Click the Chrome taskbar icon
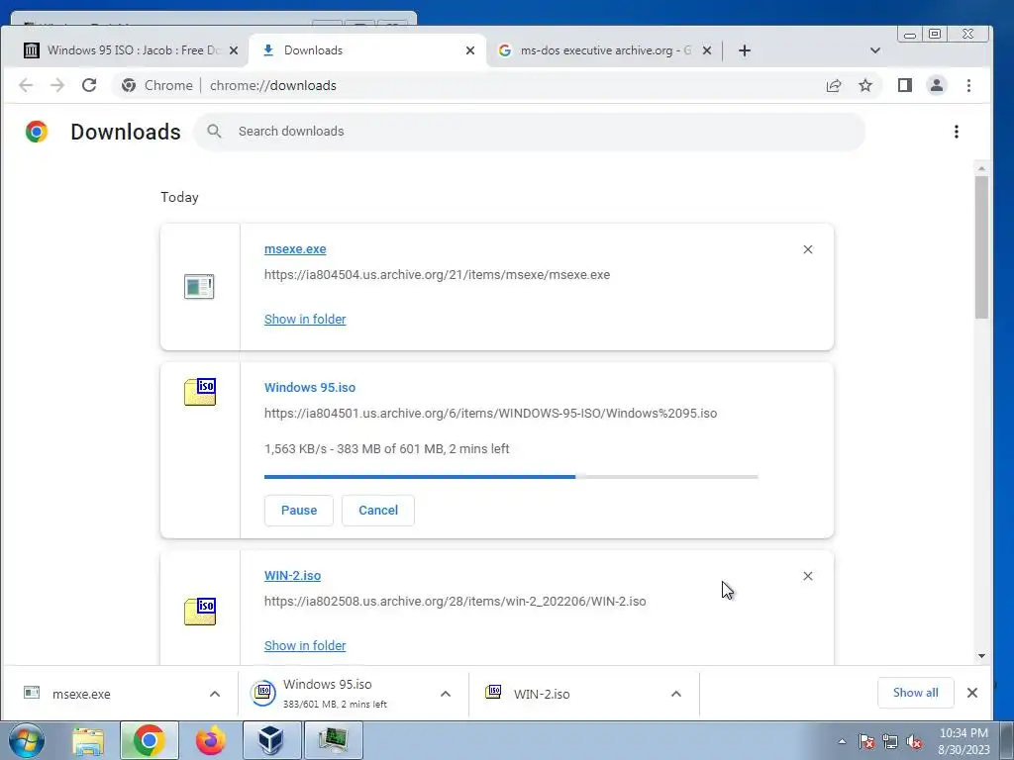1014x760 pixels. [x=149, y=740]
